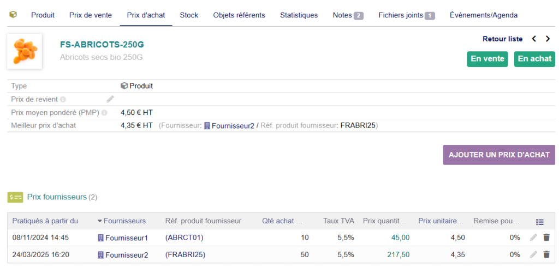Viewport: 559px width, 268px height.
Task: Sort by Pratiqués à partir du column
Action: click(45, 221)
